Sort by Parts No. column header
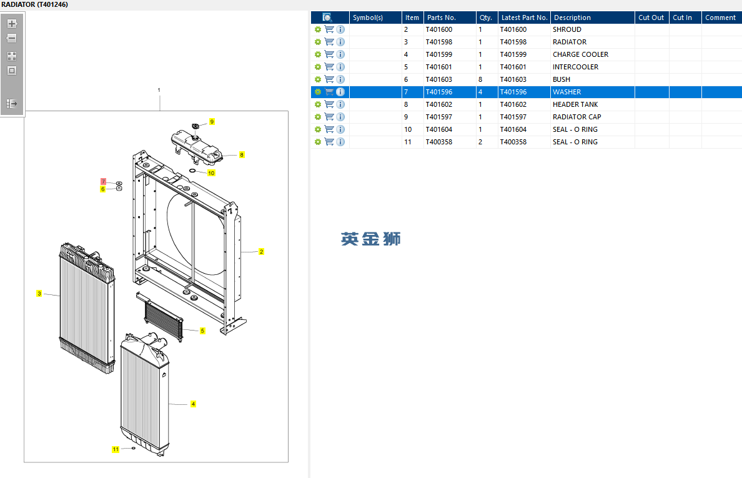Image resolution: width=742 pixels, height=478 pixels. (x=450, y=17)
